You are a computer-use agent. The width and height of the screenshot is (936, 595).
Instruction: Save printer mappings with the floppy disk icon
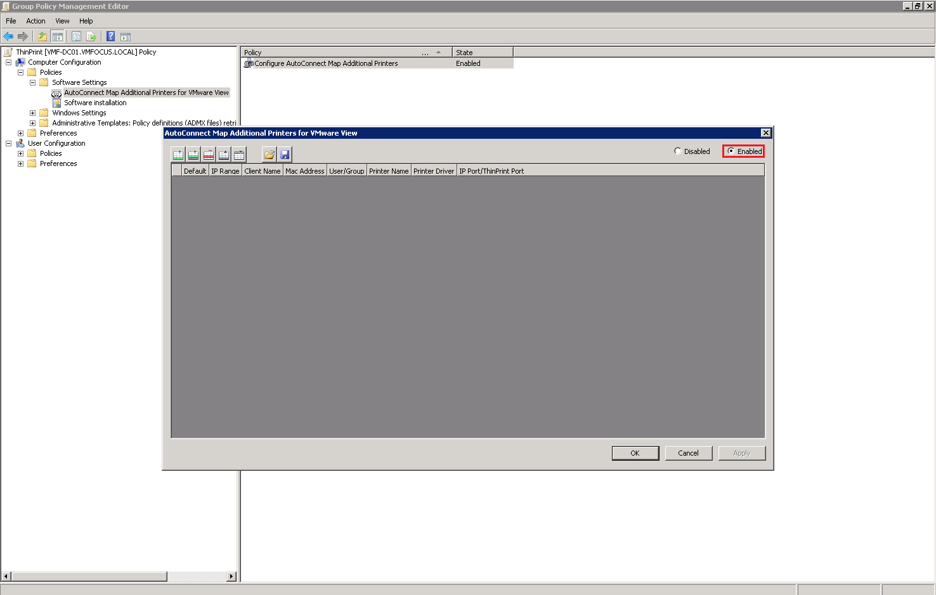pos(285,155)
